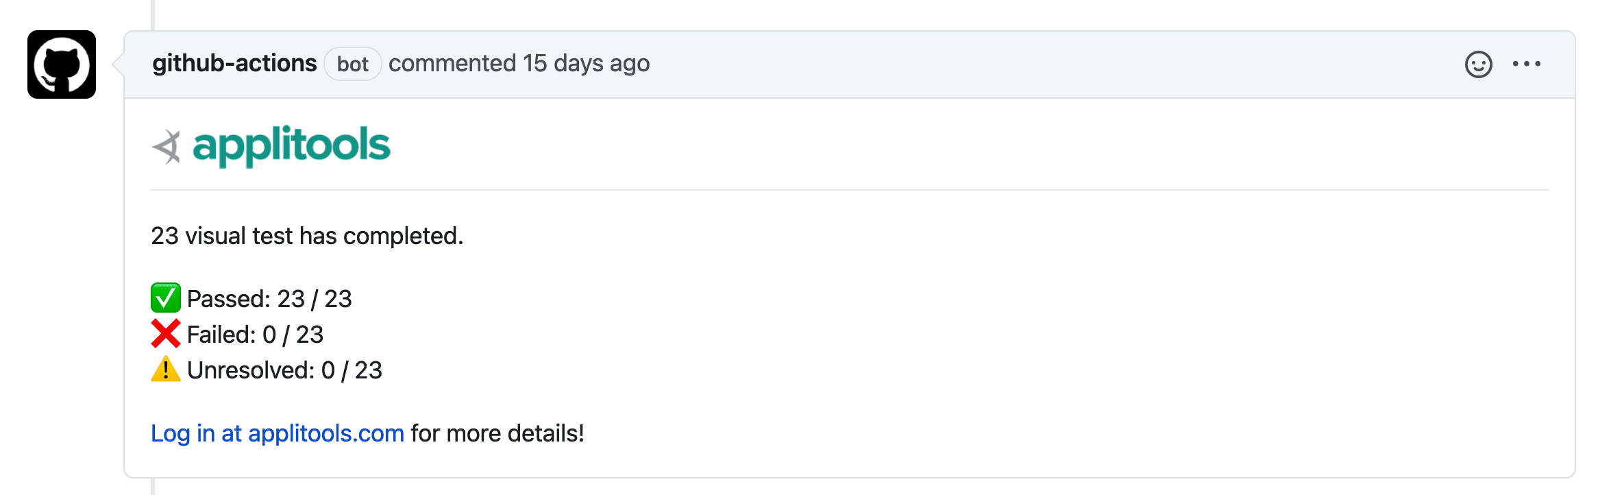This screenshot has height=495, width=1598.
Task: Open the '15 days ago' timestamp link
Action: tap(586, 63)
